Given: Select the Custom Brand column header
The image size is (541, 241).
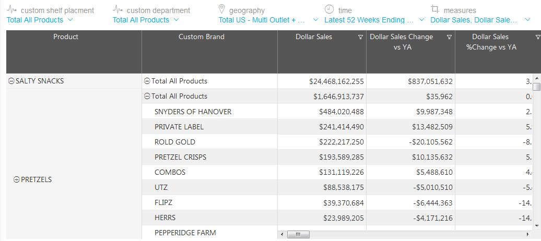Looking at the screenshot, I should click(202, 37).
